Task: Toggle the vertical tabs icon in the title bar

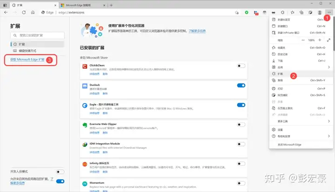Action: (5, 5)
